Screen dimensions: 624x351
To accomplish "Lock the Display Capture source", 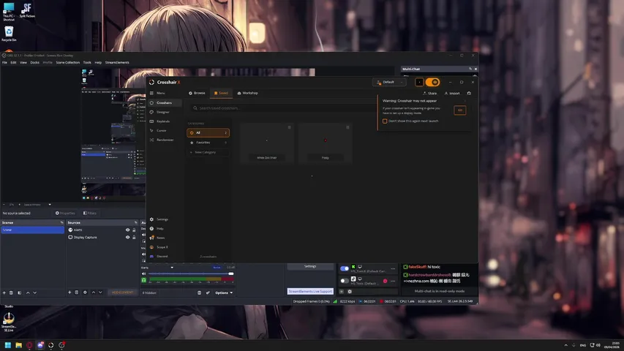I will point(134,237).
